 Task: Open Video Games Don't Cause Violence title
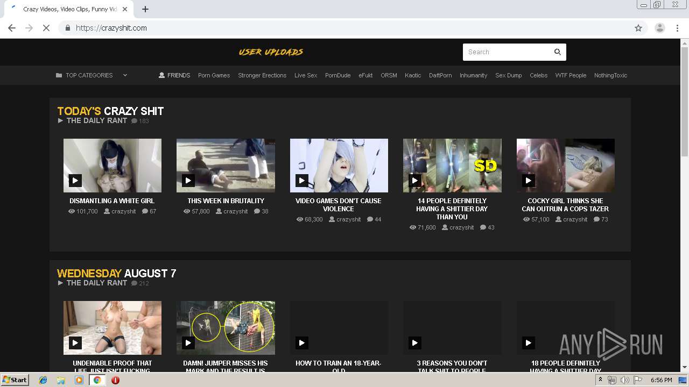(x=339, y=205)
